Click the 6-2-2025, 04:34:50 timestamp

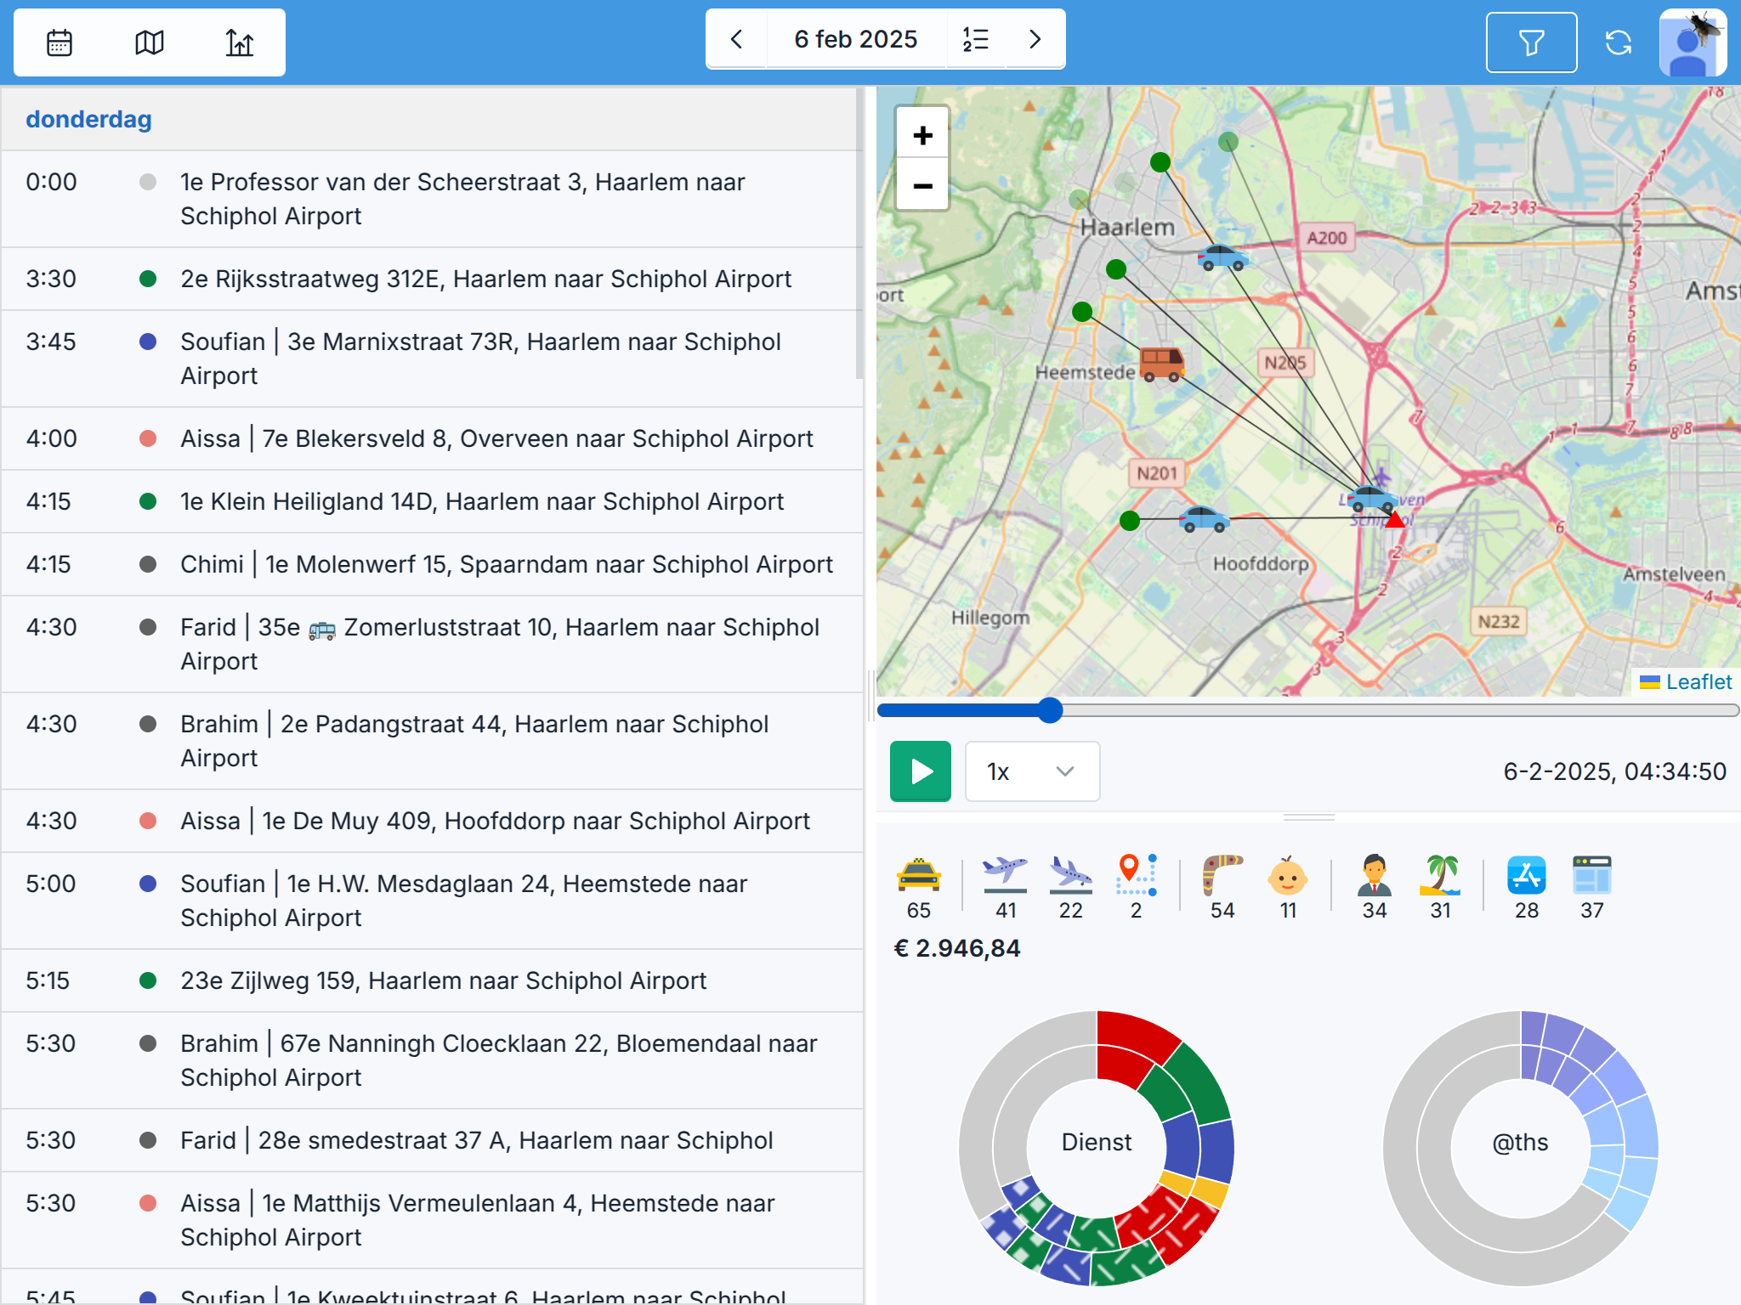(x=1614, y=771)
